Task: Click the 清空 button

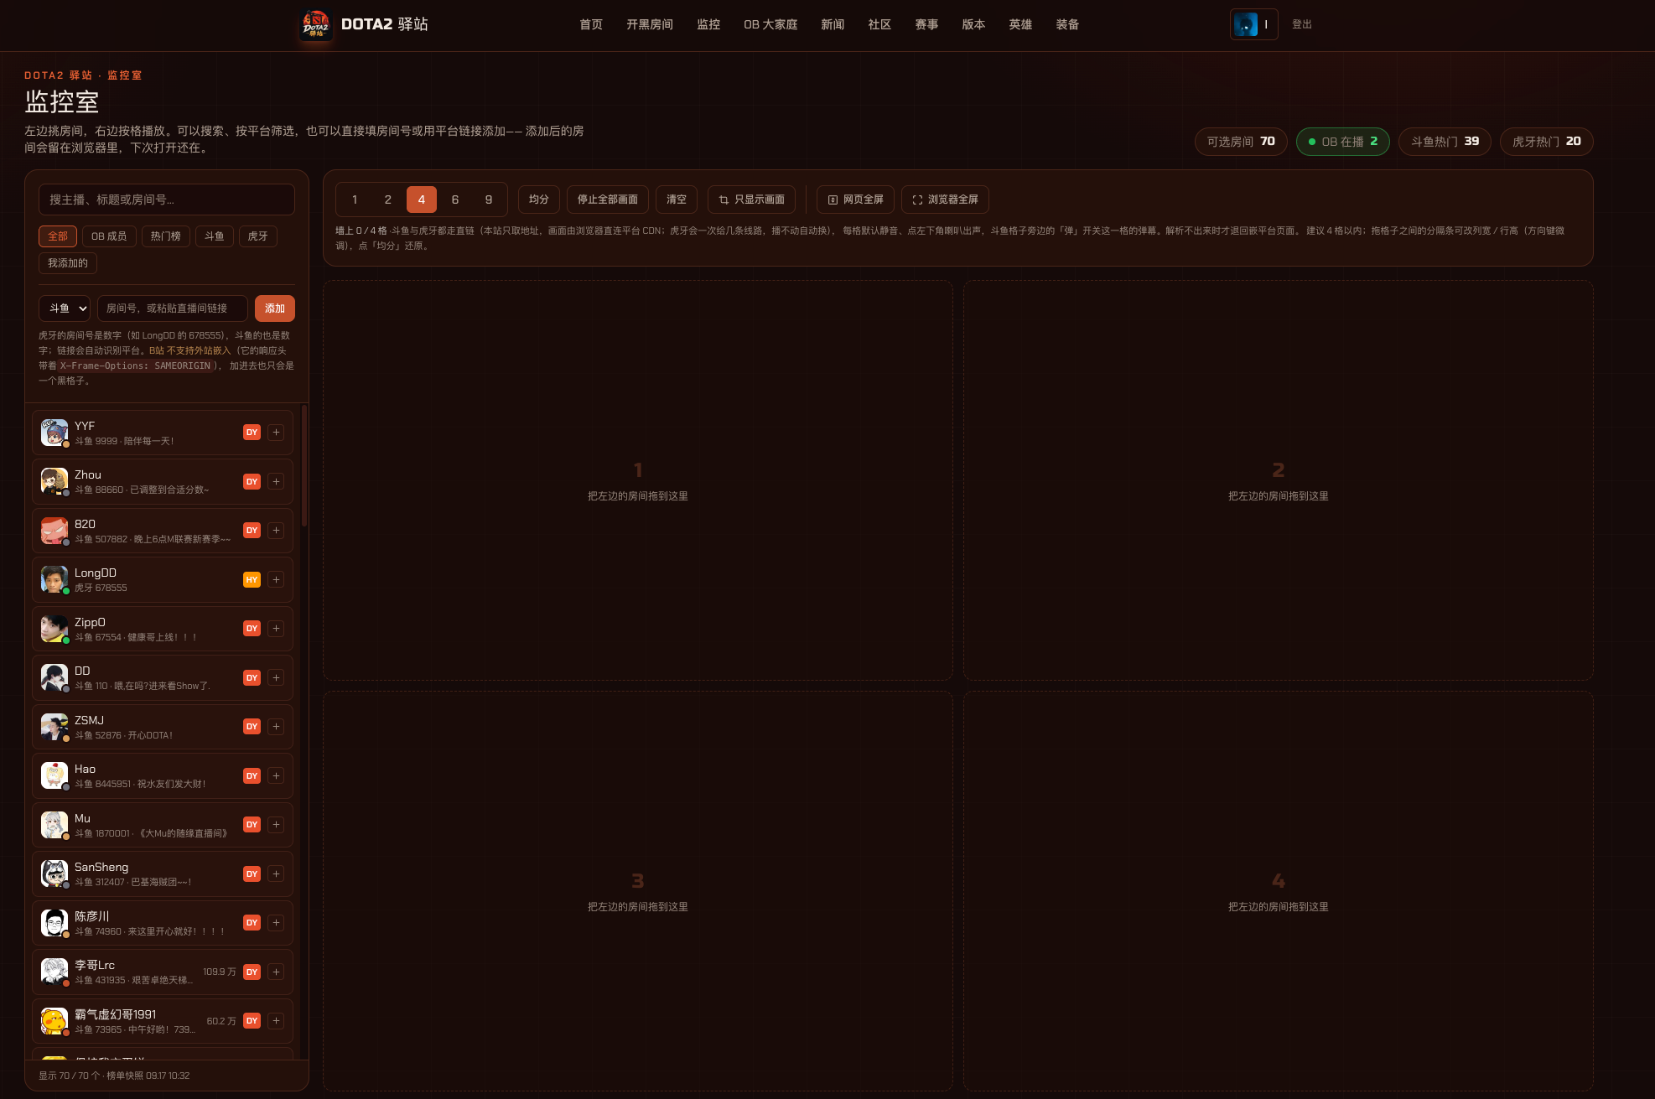Action: click(x=677, y=200)
